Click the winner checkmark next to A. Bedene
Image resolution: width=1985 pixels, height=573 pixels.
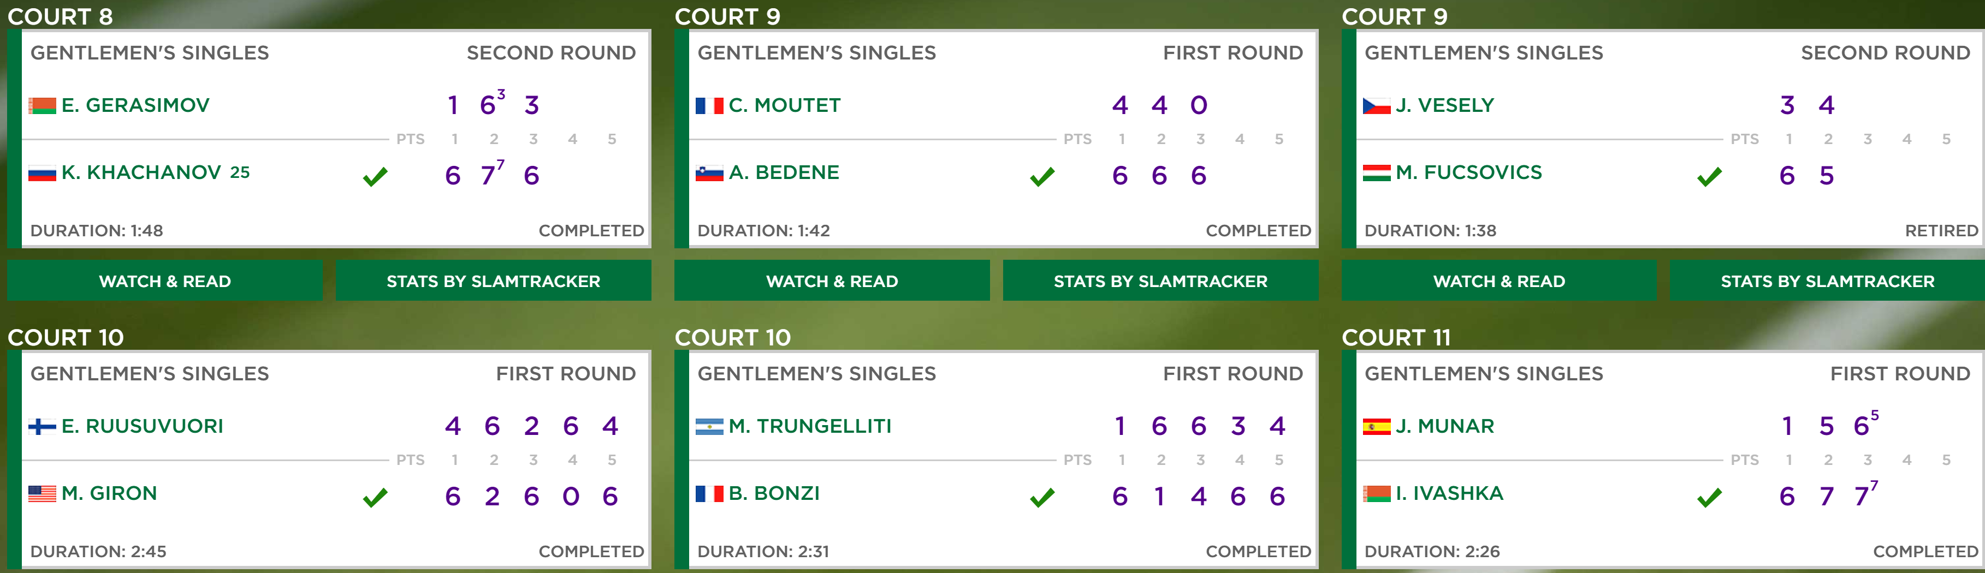click(1042, 177)
